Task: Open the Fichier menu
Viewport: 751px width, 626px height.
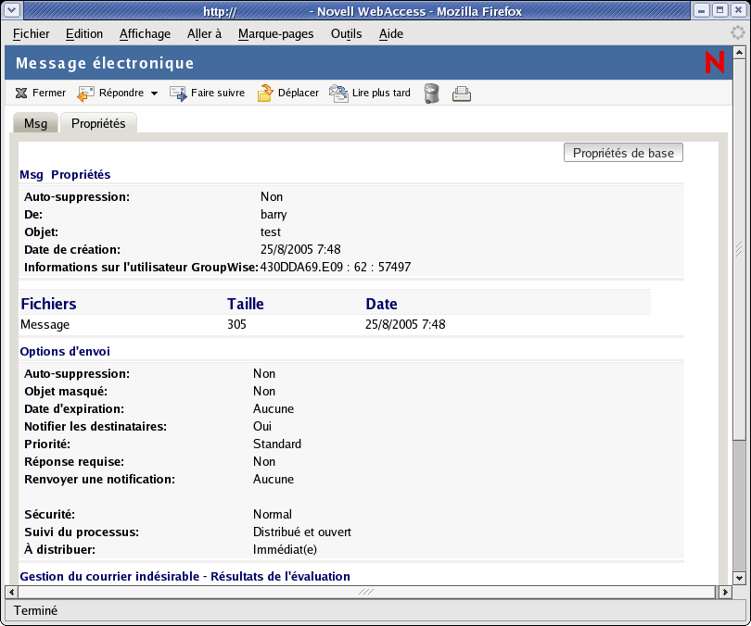Action: click(32, 33)
